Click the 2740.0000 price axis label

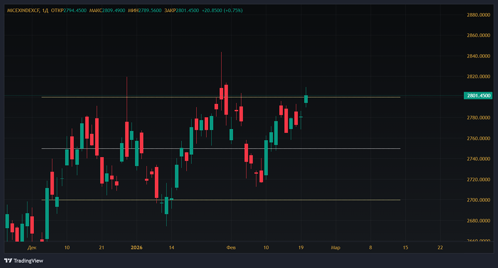click(478, 159)
